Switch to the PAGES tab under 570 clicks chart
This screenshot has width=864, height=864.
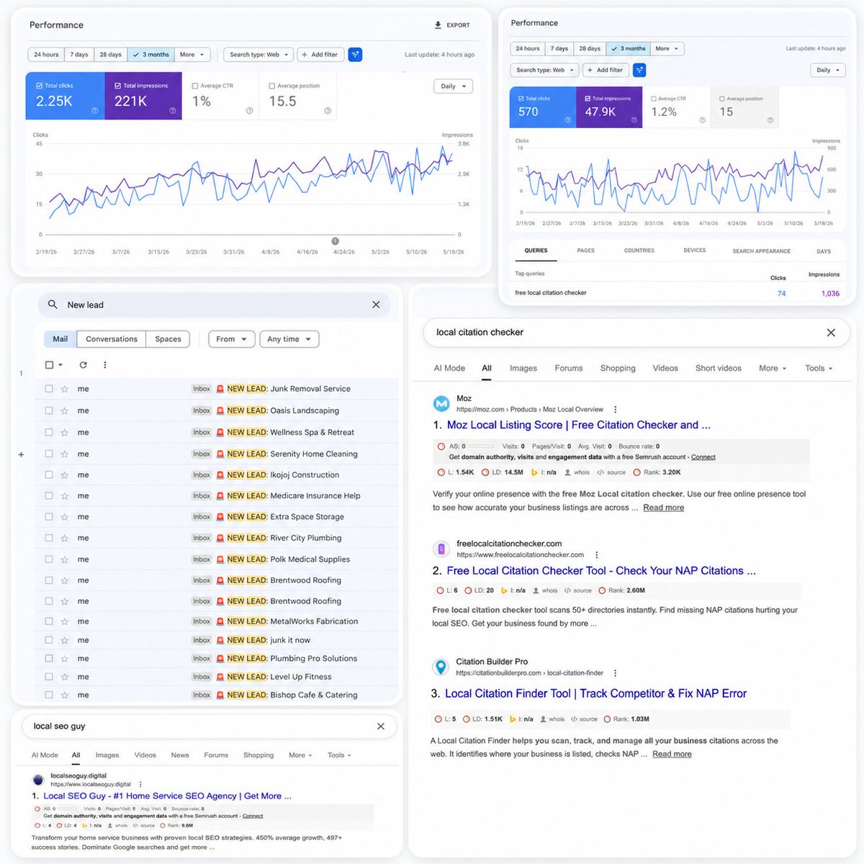(x=586, y=251)
